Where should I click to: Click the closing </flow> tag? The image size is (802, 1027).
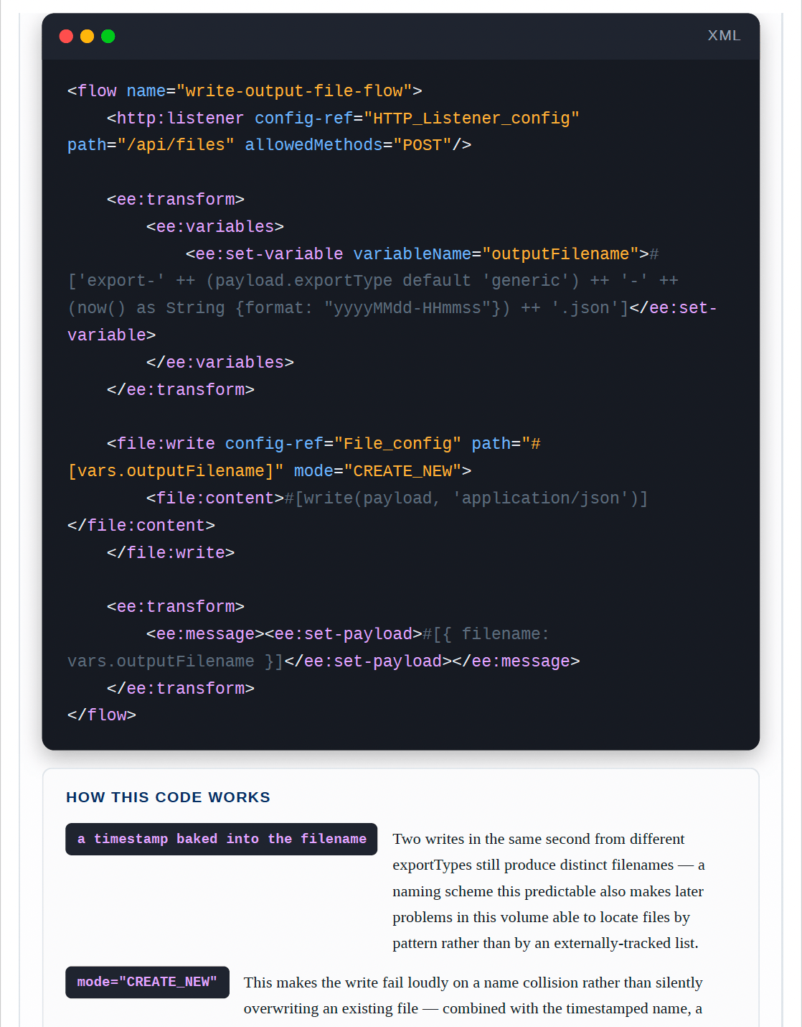click(x=102, y=715)
